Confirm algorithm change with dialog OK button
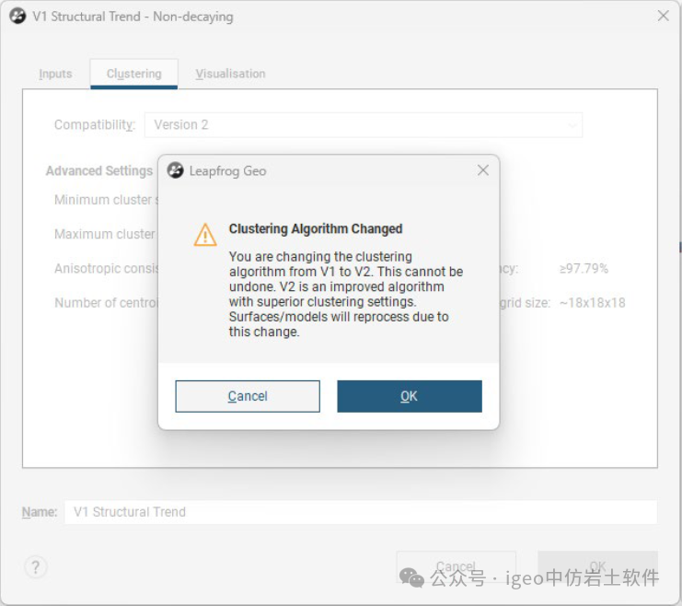 (410, 396)
